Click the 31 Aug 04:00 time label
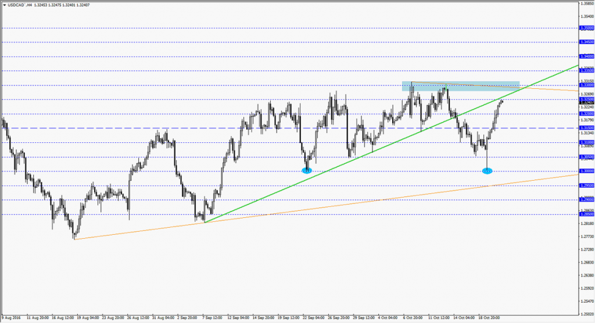 click(163, 318)
